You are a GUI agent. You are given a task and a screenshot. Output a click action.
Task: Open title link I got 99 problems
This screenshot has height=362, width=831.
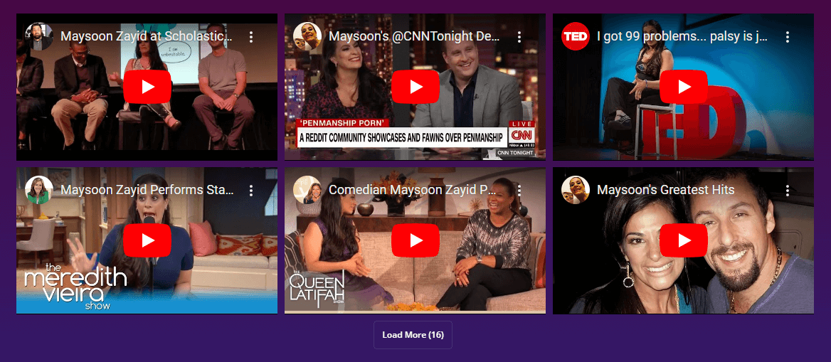(x=682, y=36)
